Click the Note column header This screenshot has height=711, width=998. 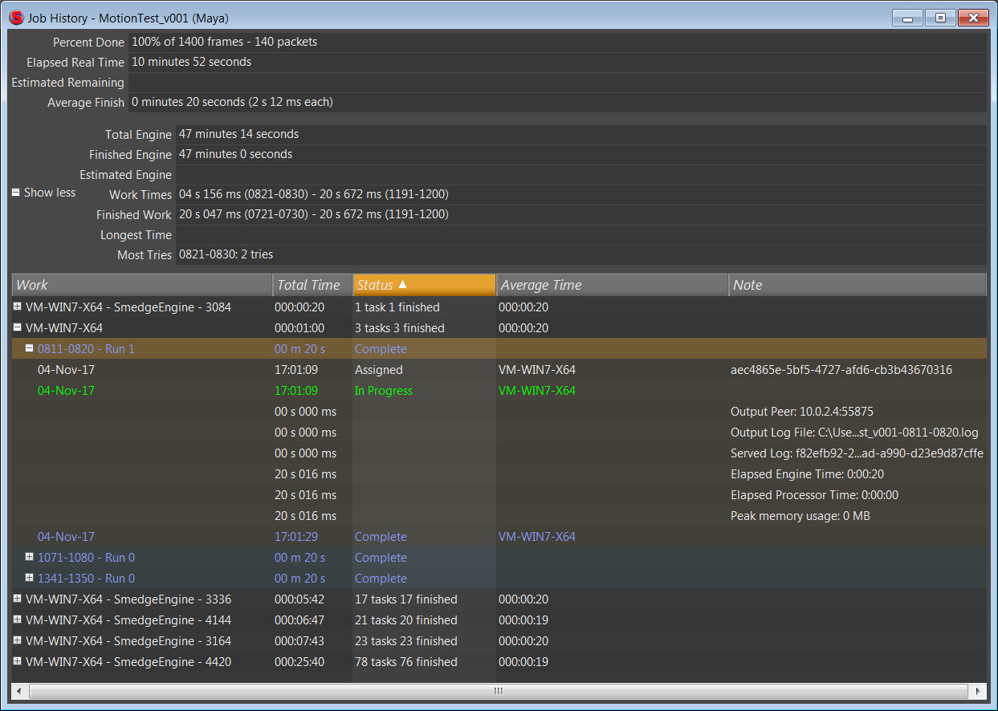(x=857, y=285)
